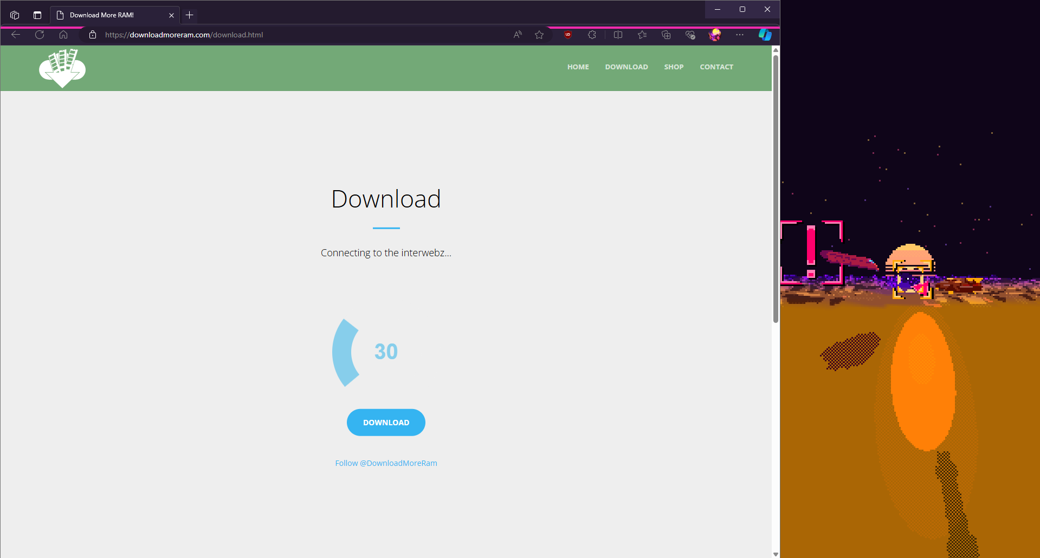Open the tab actions menu icon
Screen dimensions: 1040x558
(37, 15)
